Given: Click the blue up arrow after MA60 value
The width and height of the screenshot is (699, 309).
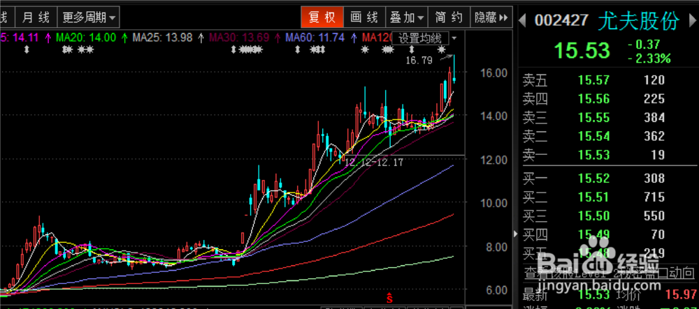Looking at the screenshot, I should (354, 38).
